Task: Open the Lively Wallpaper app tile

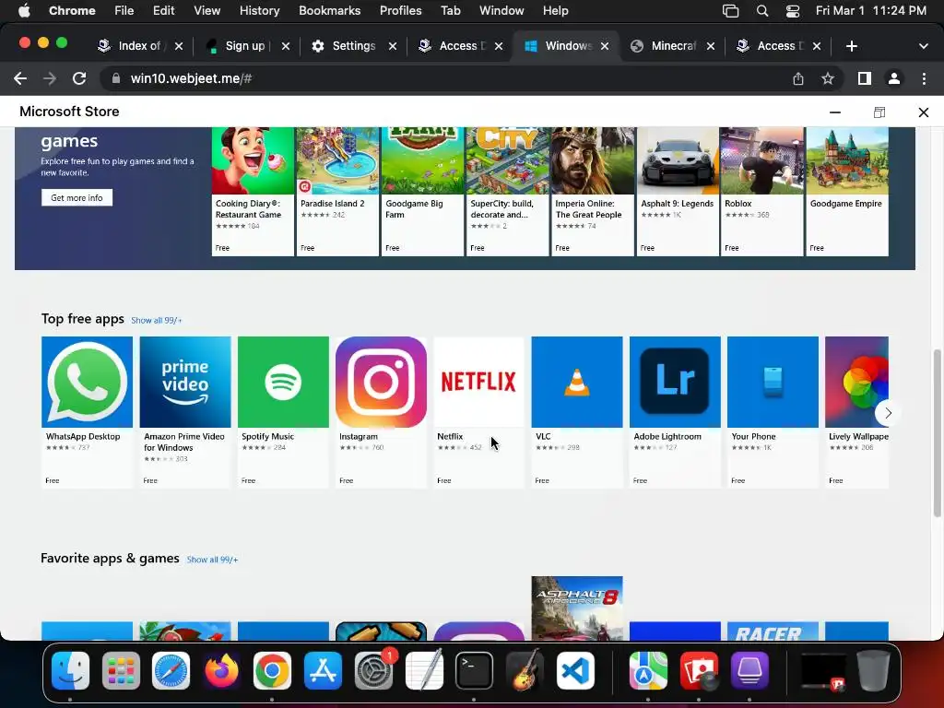Action: 856,412
